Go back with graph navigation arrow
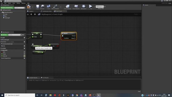The image size is (172, 97). 31,14
